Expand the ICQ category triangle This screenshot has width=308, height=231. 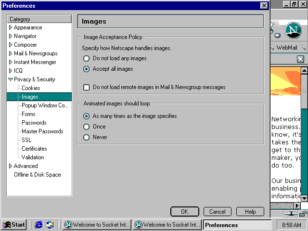point(11,71)
